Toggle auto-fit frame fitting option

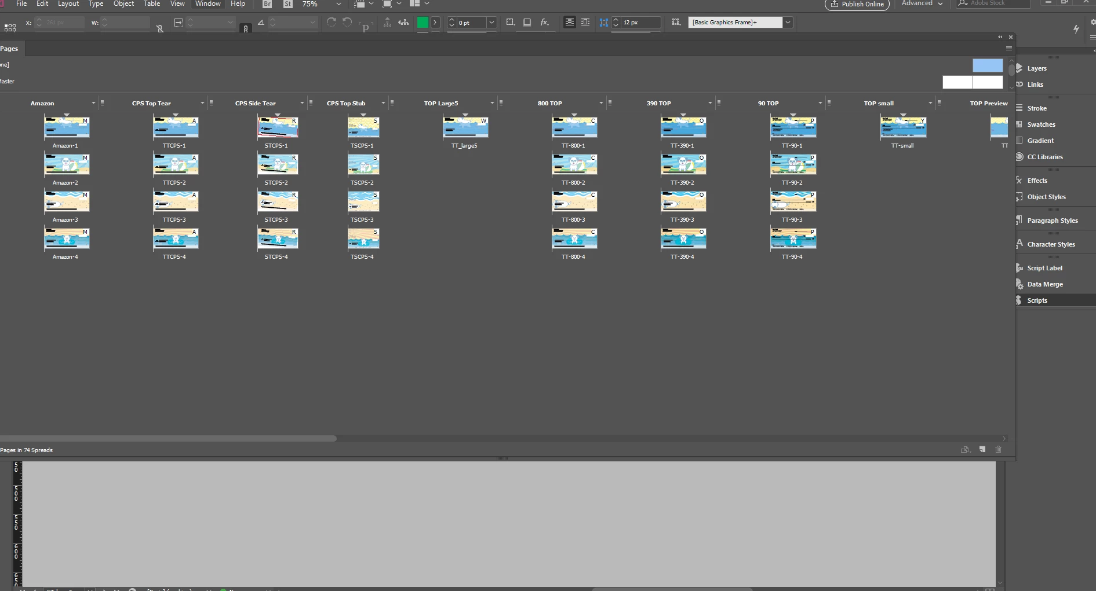676,22
